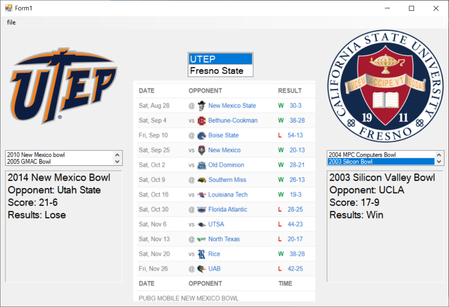This screenshot has height=307, width=449.
Task: Choose 2005 GMAC Bowl entry
Action: [x=29, y=162]
